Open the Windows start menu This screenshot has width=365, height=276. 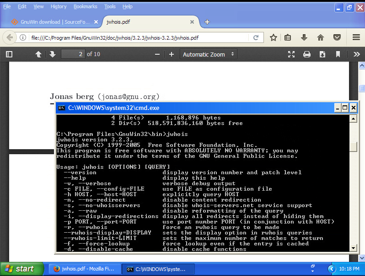click(x=19, y=269)
